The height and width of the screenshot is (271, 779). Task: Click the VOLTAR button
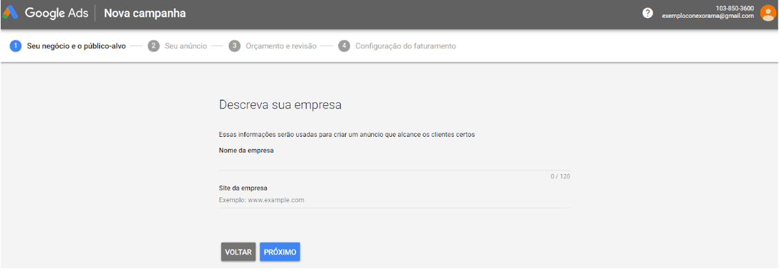[238, 252]
